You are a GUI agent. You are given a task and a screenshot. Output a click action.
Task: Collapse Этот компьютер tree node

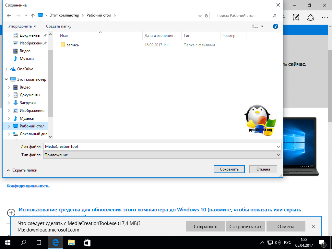6,79
